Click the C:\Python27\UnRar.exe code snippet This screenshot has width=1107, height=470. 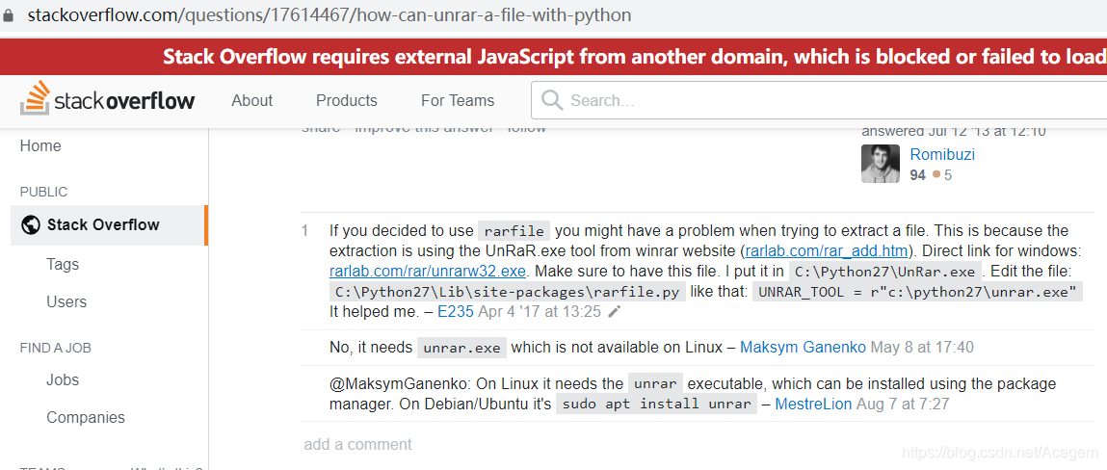coord(885,272)
